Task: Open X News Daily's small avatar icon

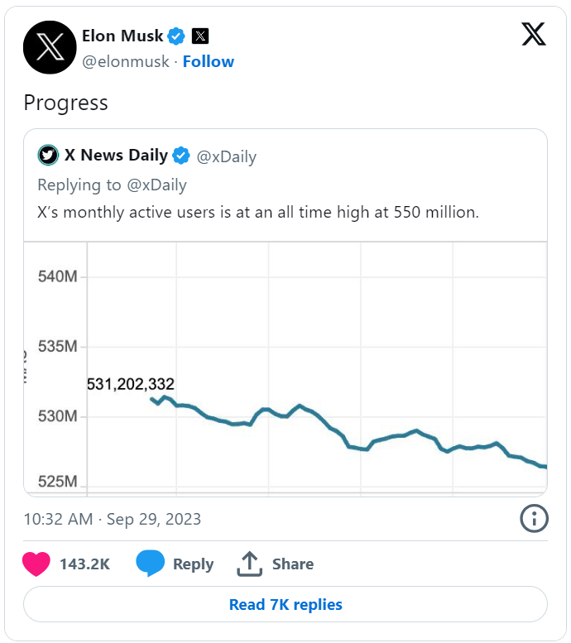Action: (48, 155)
